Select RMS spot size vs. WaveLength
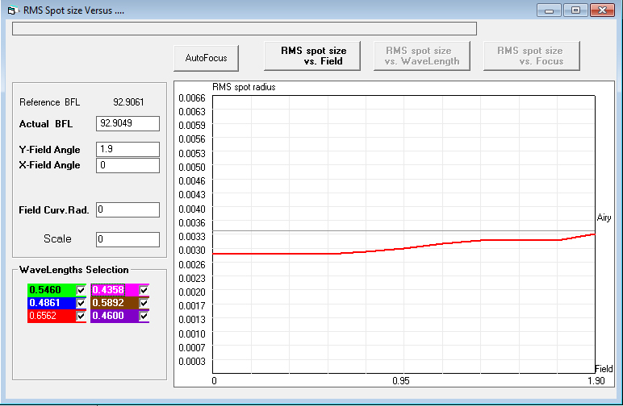This screenshot has width=623, height=406. (422, 56)
